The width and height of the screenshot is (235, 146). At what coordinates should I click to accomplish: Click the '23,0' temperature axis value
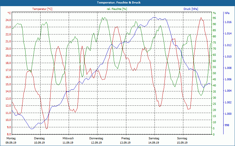[x=8, y=27]
